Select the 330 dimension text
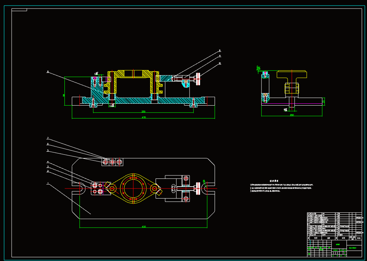Viewport: 367px width, 261px height. 143,112
